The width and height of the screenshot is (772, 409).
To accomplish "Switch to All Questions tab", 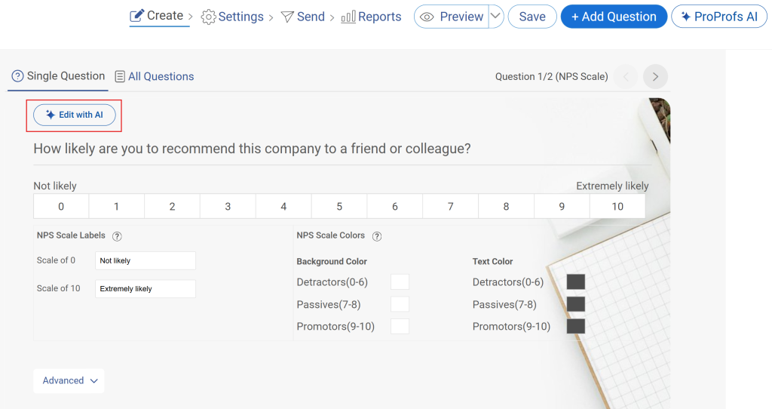I will tap(155, 76).
